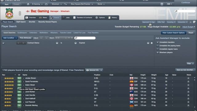
Task: Expand the B Gaming menu
Action: coord(37,4)
